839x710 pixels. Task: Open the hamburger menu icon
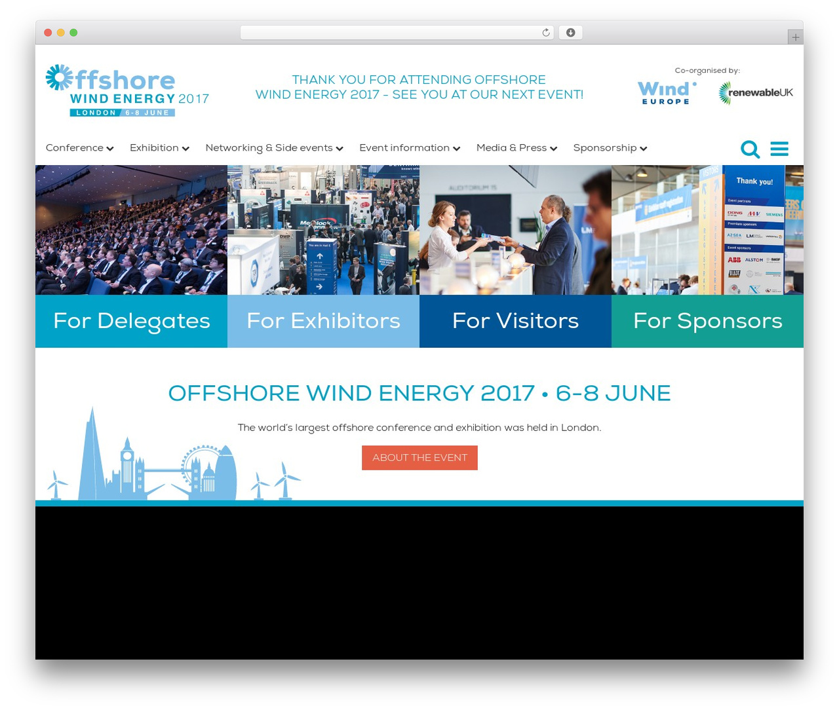point(779,149)
